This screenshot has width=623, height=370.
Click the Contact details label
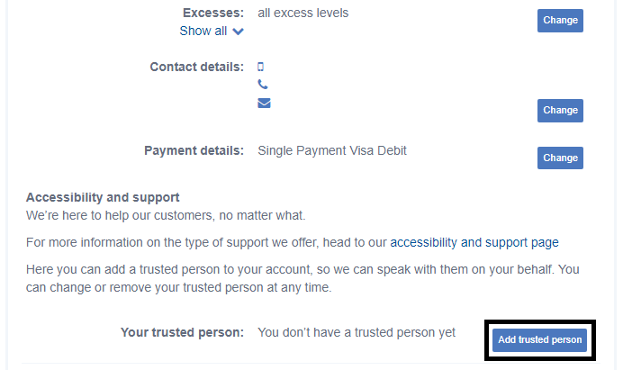coord(196,67)
